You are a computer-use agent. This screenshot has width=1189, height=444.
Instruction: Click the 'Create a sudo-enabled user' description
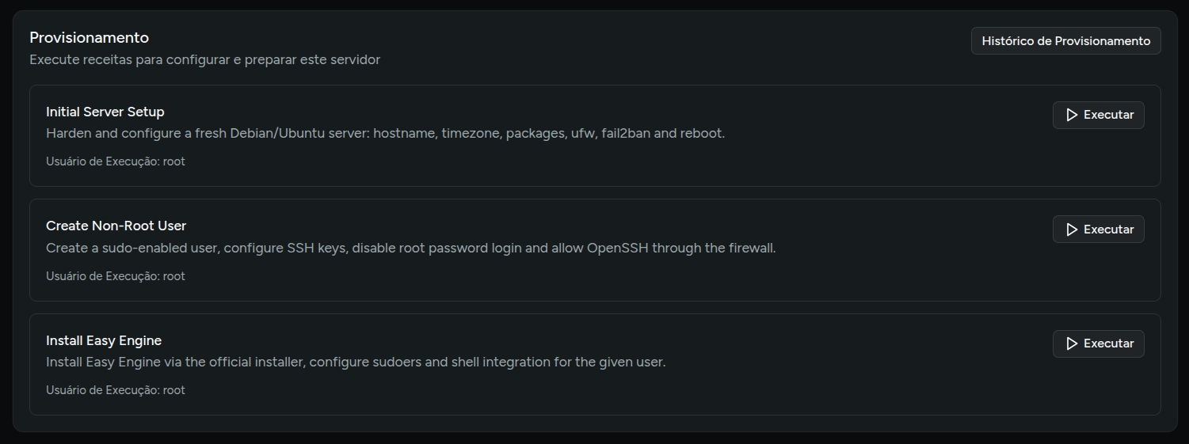[410, 248]
